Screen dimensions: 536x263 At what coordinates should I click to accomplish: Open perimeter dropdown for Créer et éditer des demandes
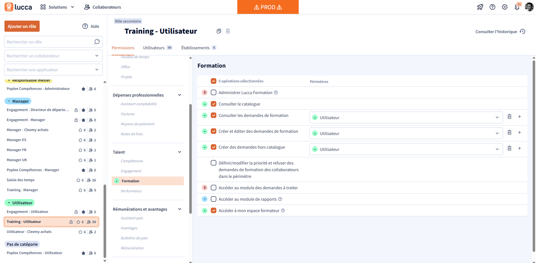pyautogui.click(x=406, y=133)
